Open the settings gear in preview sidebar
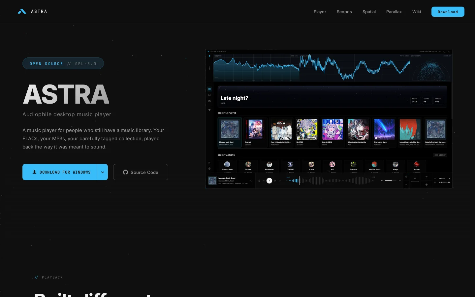Screen dimensions: 475x297 tap(209, 169)
